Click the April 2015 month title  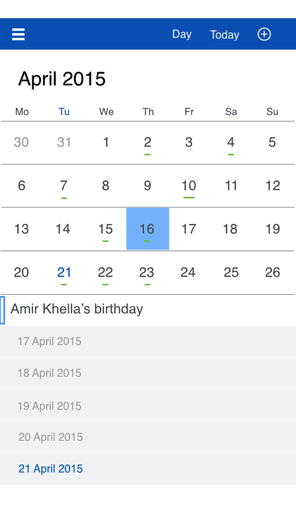tap(62, 79)
